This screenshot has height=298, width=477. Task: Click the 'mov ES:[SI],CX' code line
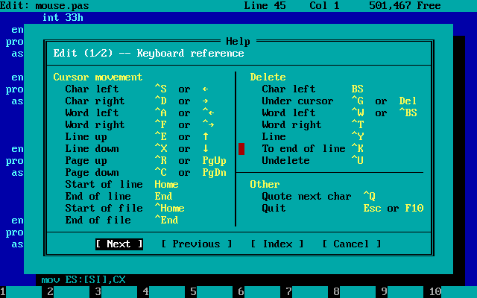pyautogui.click(x=83, y=280)
